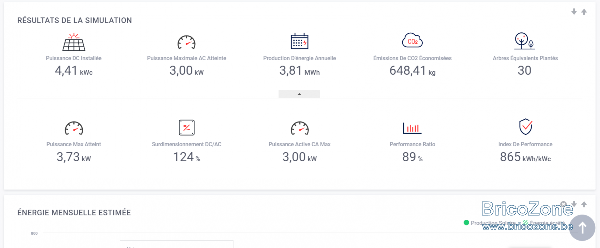
Task: Click the 3,81 MWh annual production value
Action: coord(299,71)
